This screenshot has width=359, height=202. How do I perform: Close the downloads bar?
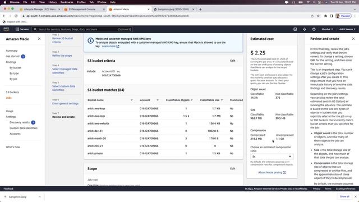point(356,196)
